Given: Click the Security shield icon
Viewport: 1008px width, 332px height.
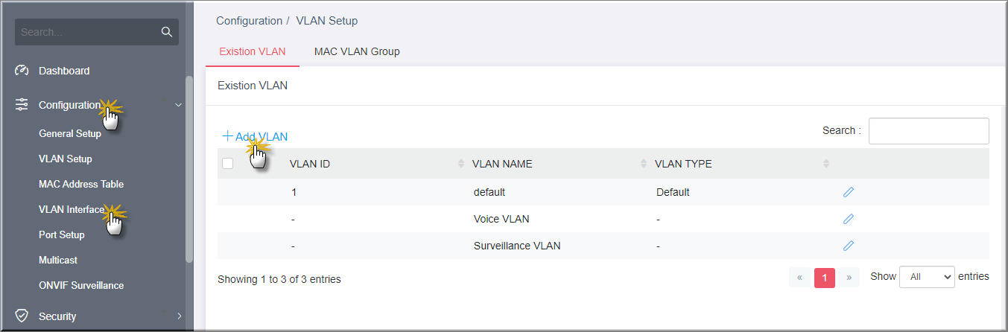Looking at the screenshot, I should 22,316.
